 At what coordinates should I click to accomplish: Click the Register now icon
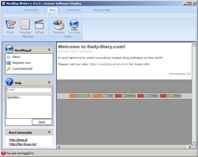9,63
